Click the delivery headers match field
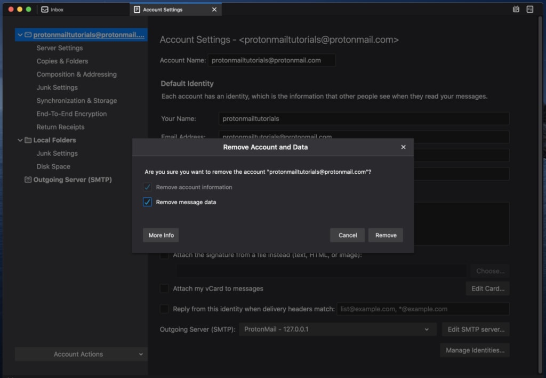This screenshot has height=378, width=546. pyautogui.click(x=423, y=309)
